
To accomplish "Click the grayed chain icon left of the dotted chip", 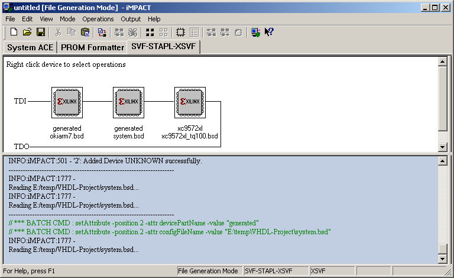I will coord(225,32).
